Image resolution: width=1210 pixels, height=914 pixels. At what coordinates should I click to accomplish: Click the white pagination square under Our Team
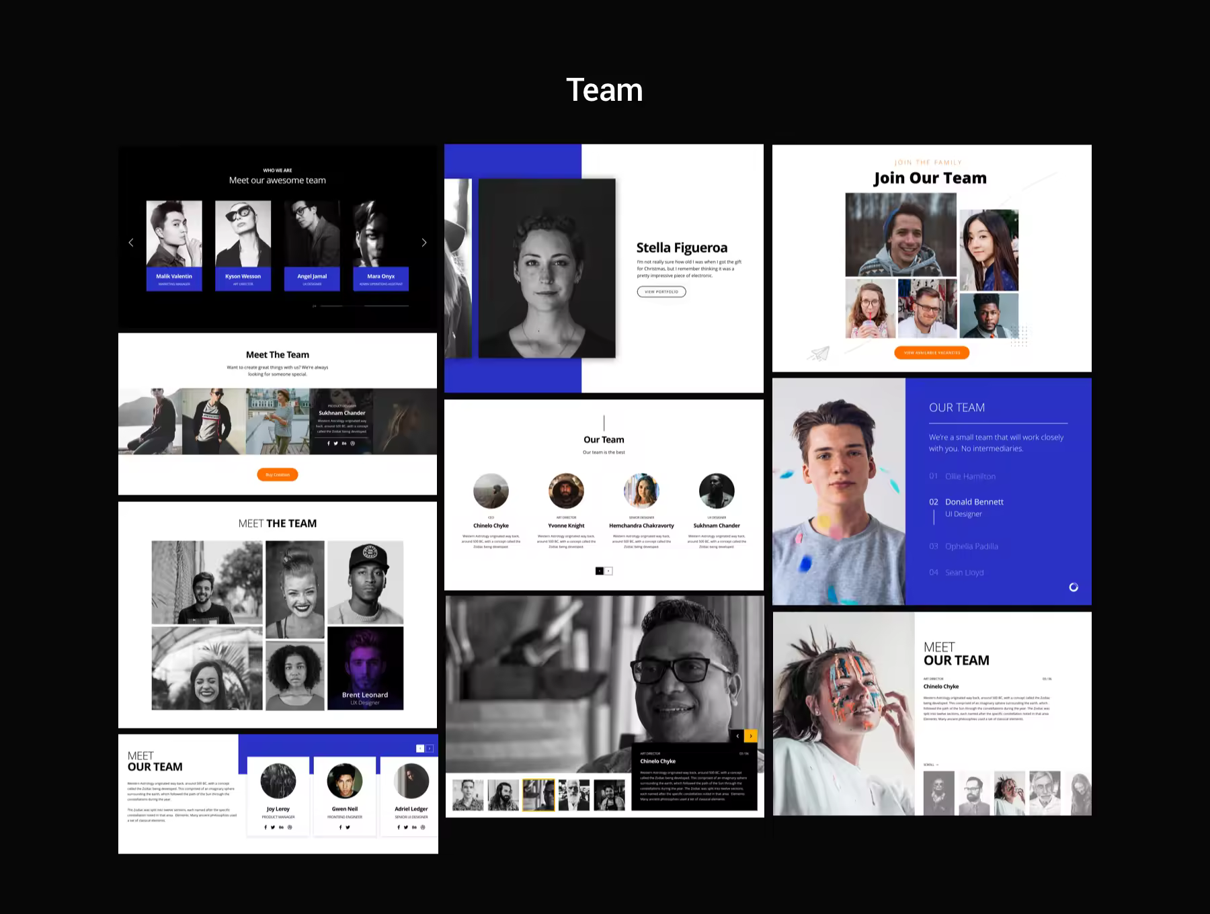(x=608, y=571)
